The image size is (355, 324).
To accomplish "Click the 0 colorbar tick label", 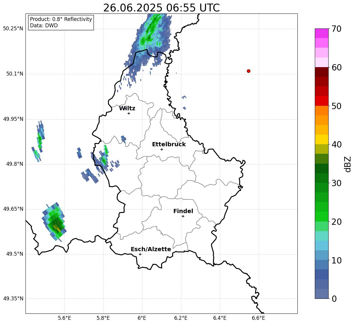I will click(x=334, y=299).
